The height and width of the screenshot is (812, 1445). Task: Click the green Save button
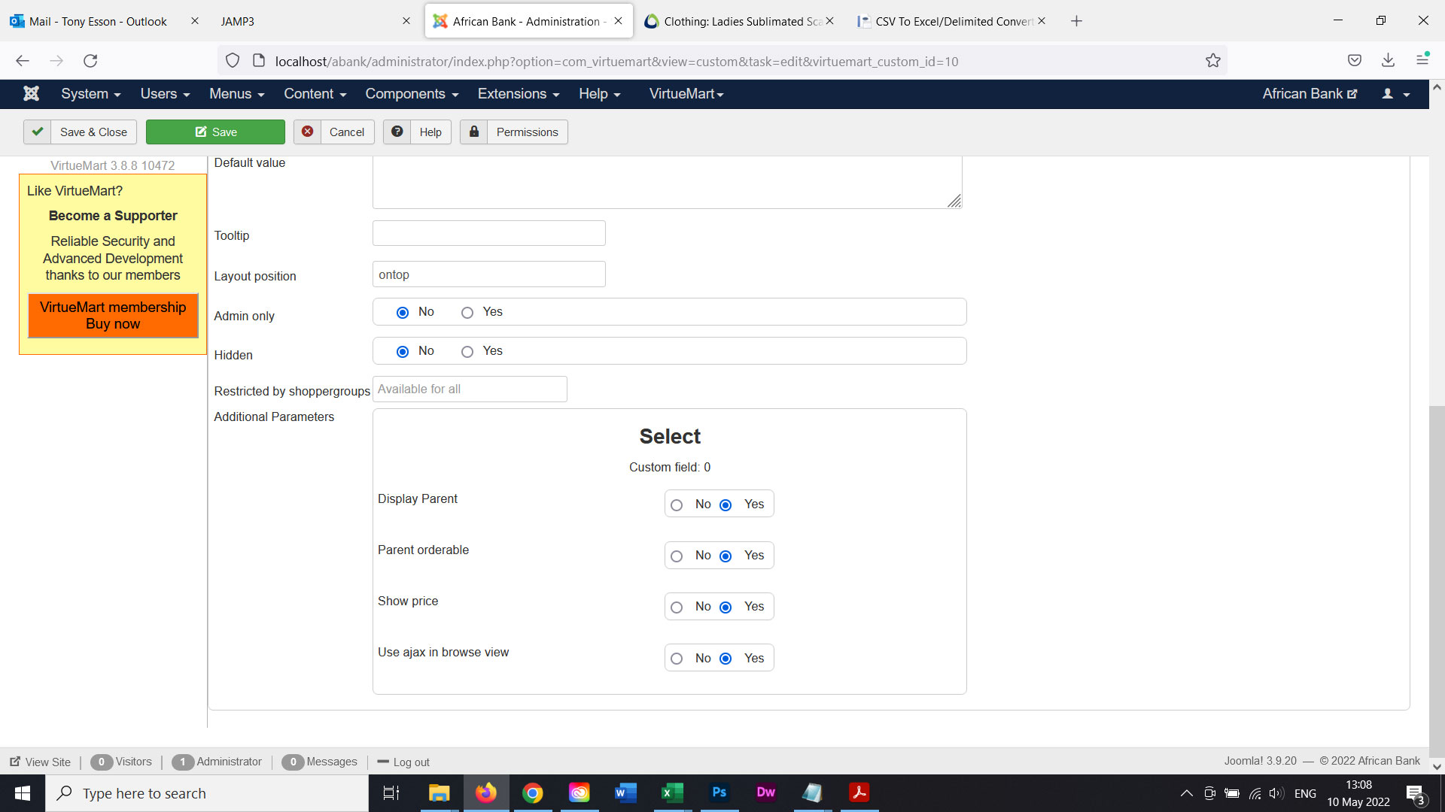tap(215, 132)
